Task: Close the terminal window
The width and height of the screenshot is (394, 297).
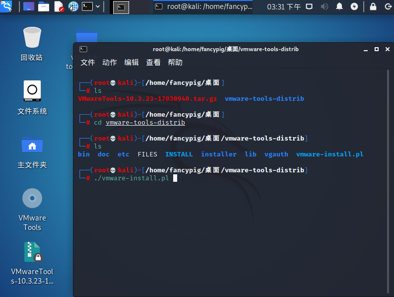Action: click(x=388, y=49)
